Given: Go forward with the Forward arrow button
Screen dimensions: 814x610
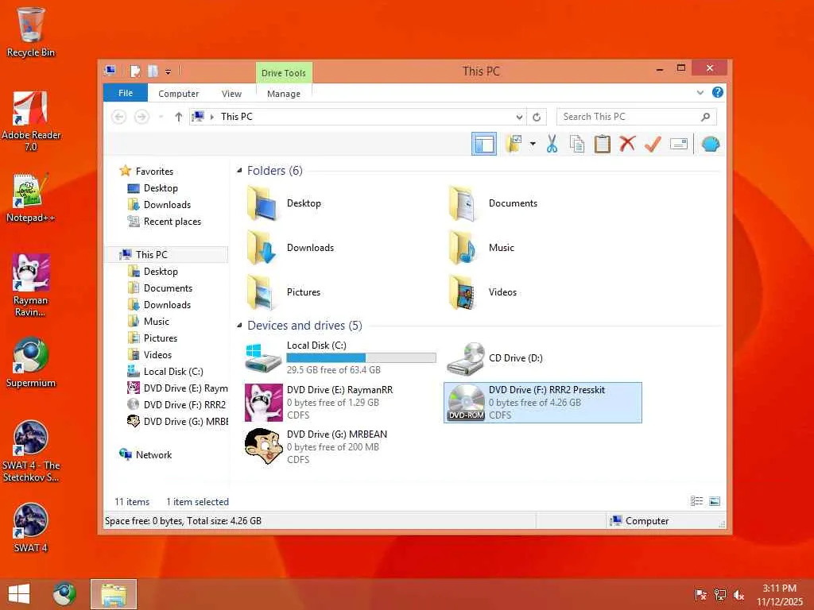Looking at the screenshot, I should click(x=141, y=117).
